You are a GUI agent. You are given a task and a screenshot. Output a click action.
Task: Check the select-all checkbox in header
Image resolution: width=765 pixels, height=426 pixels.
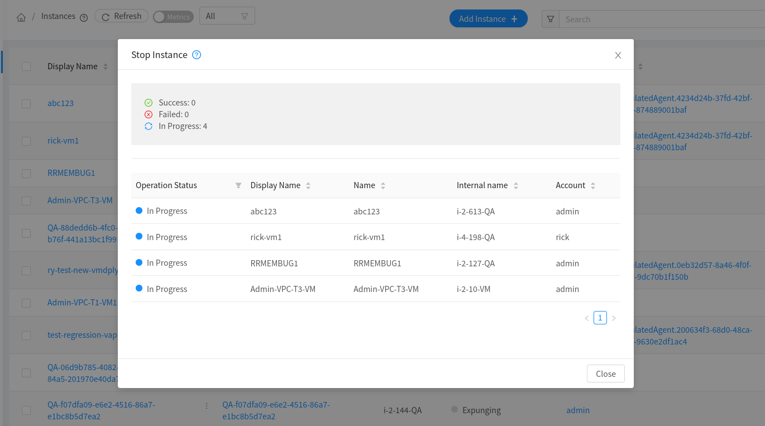(26, 66)
